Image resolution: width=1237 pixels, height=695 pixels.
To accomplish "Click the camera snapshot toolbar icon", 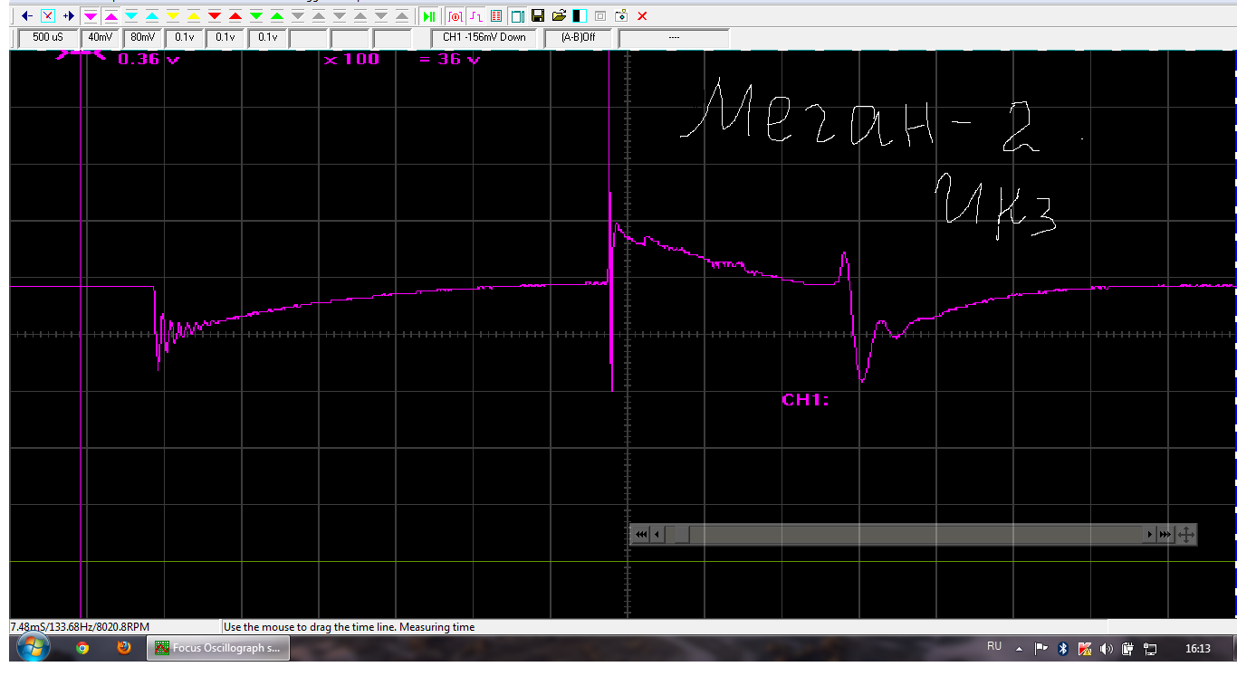I will pyautogui.click(x=621, y=16).
